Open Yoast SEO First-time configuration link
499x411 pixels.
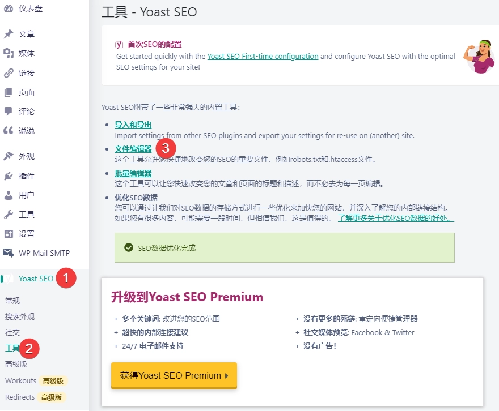click(x=263, y=56)
